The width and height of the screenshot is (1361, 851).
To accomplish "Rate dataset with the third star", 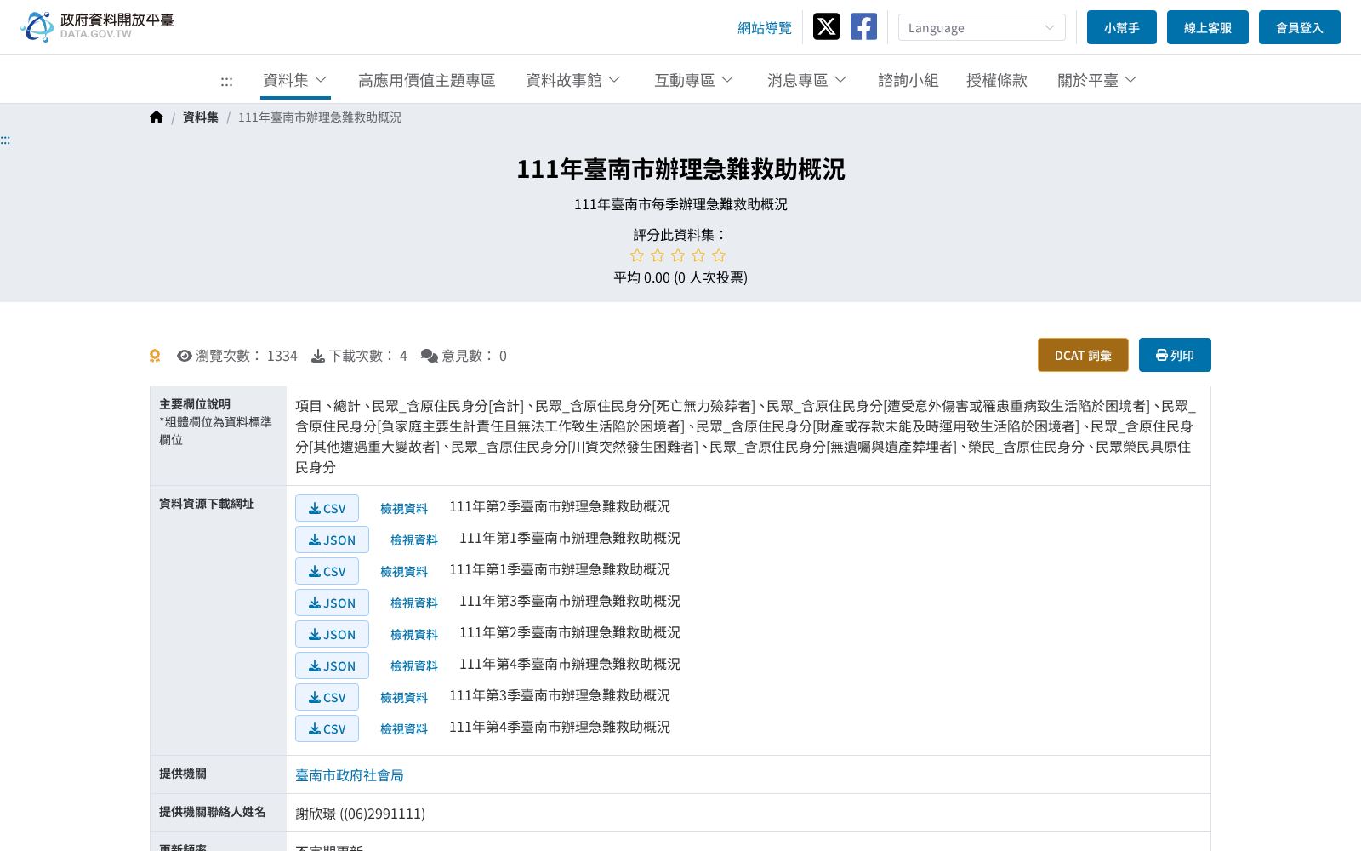I will coord(678,255).
